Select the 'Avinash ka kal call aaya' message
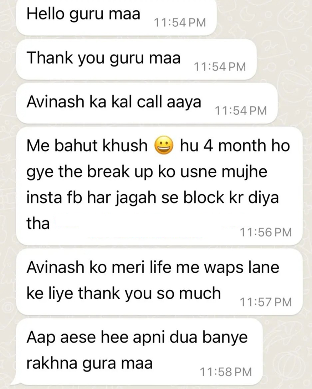This screenshot has width=312, height=389. click(x=147, y=103)
